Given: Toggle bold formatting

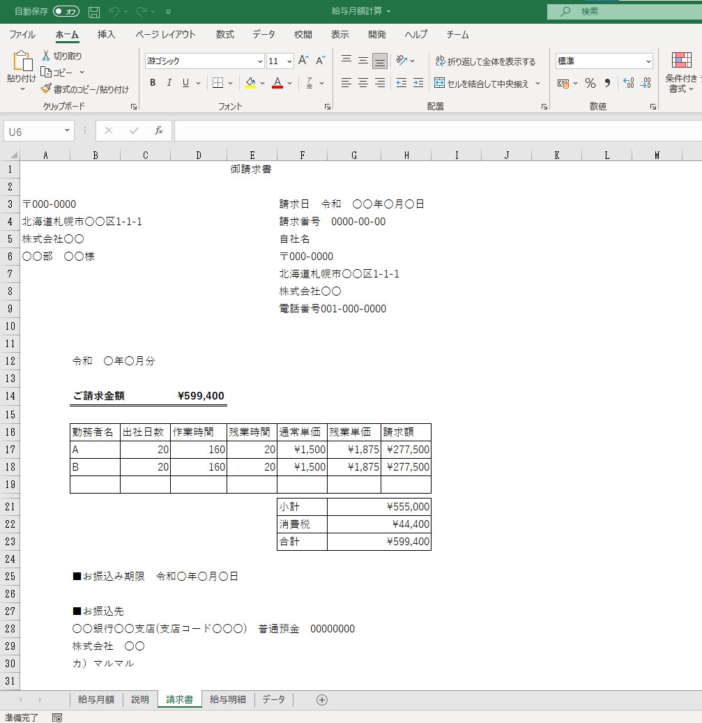Looking at the screenshot, I should (153, 83).
